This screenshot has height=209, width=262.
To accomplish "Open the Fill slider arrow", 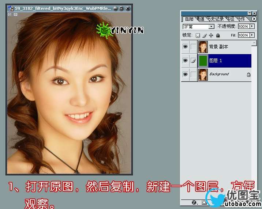I will point(252,35).
